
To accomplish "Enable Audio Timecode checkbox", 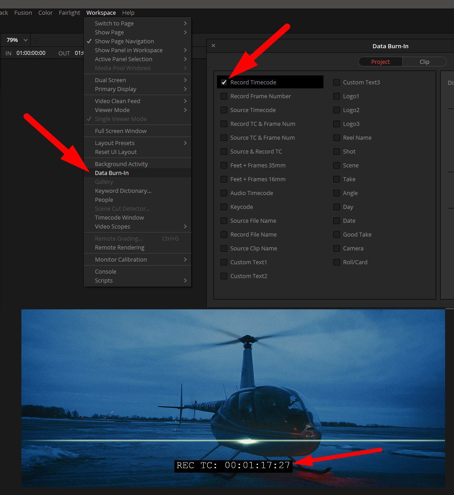I will 224,193.
